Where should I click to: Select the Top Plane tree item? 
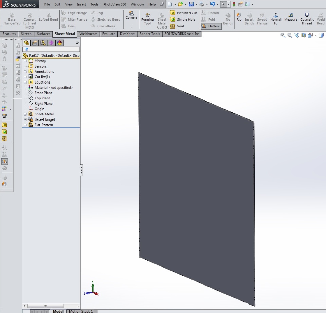coord(39,98)
